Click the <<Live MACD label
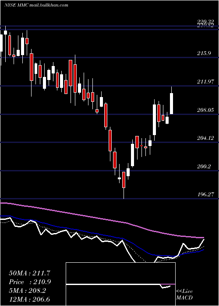This screenshot has width=219, height=306. [x=184, y=294]
